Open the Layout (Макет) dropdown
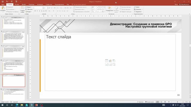The width and height of the screenshot is (191, 107). tap(28, 7)
